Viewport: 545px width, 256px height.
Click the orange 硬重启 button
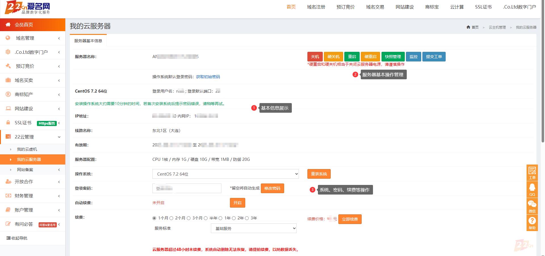(x=370, y=57)
